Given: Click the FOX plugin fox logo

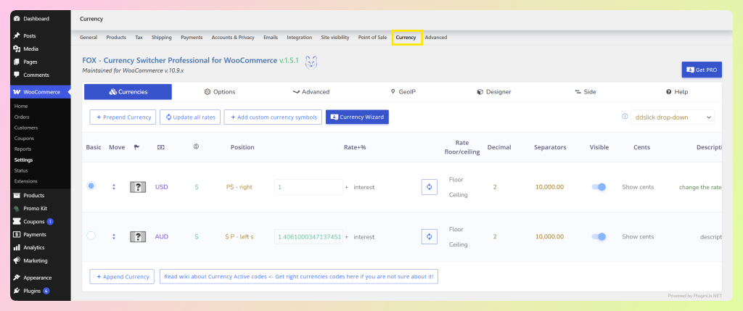Looking at the screenshot, I should pyautogui.click(x=311, y=62).
